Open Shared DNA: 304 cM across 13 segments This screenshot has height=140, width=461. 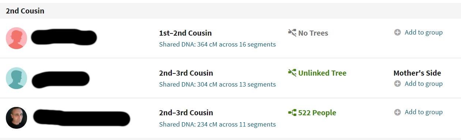click(x=217, y=84)
